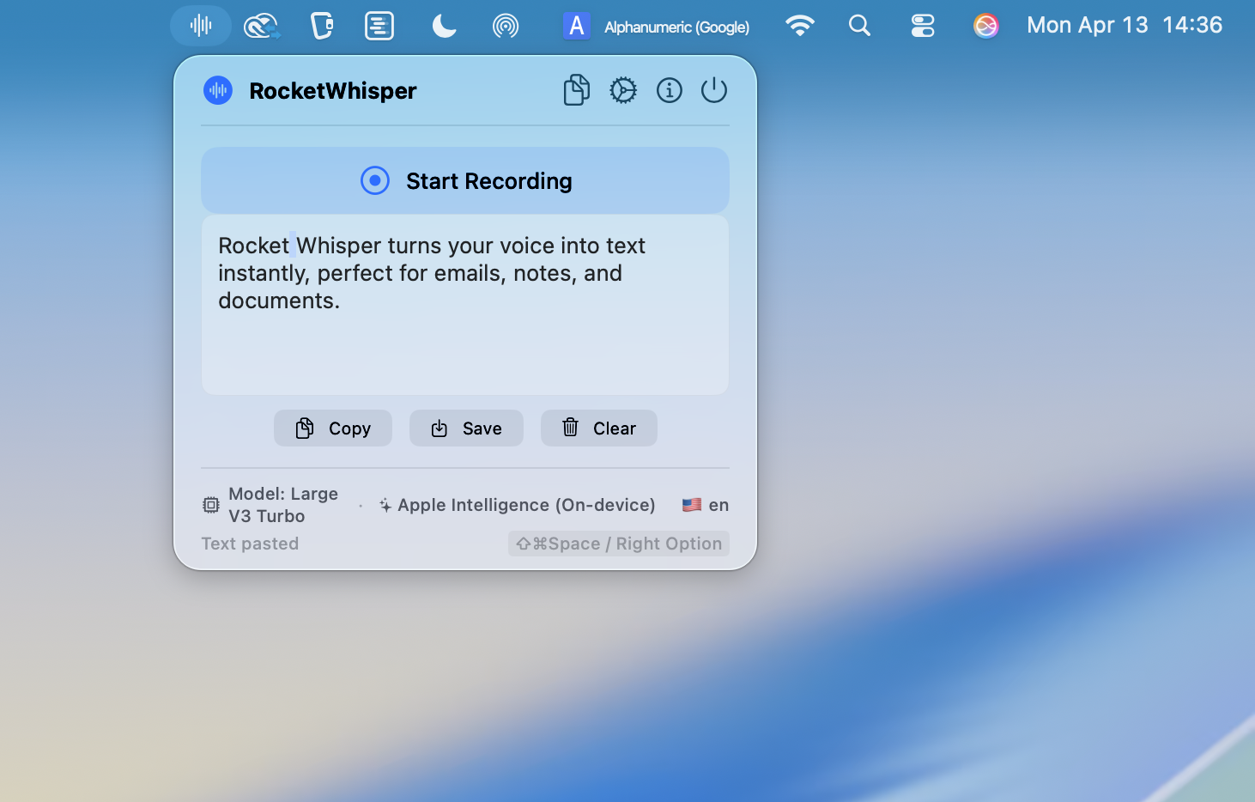Viewport: 1255px width, 802px height.
Task: Open Control Center in menu bar
Action: tap(923, 27)
